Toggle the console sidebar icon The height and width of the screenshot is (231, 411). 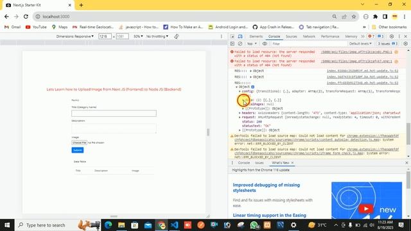point(232,44)
